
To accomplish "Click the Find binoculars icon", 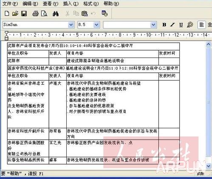I will click(x=56, y=14).
